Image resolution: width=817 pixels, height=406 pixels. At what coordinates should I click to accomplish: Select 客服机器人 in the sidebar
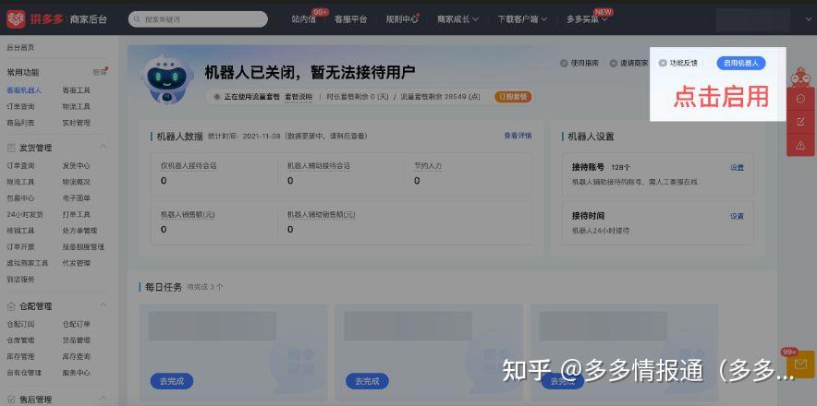[24, 90]
